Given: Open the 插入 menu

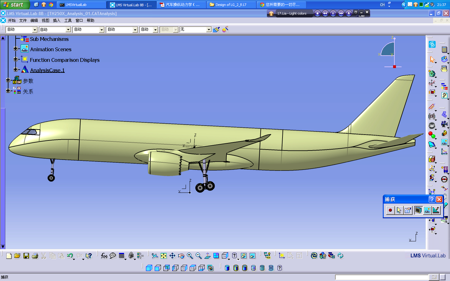Looking at the screenshot, I should (57, 21).
